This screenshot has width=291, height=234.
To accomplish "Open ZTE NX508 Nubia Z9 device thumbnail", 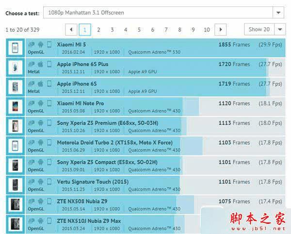I will click(16, 205).
